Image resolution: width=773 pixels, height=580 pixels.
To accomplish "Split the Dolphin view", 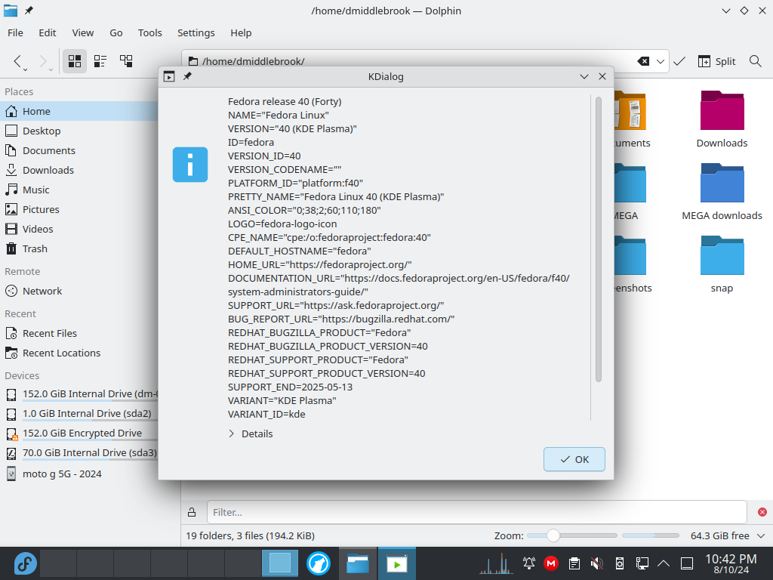I will (x=716, y=61).
